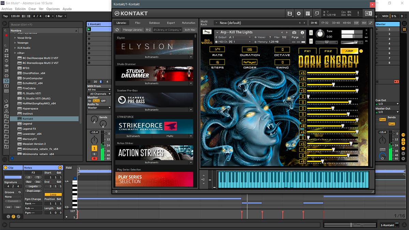Switch to Kontakt Database tab

pos(154,23)
